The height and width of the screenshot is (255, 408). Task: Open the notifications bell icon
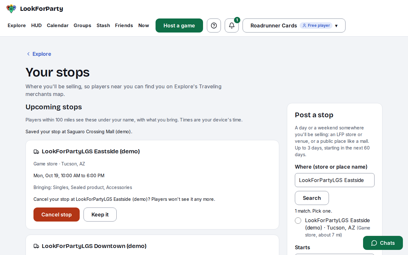(x=232, y=25)
